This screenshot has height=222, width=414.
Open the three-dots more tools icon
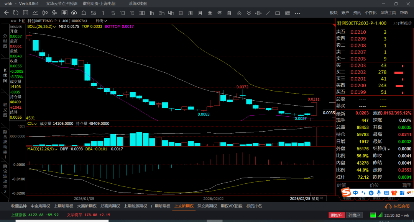[x=297, y=13]
